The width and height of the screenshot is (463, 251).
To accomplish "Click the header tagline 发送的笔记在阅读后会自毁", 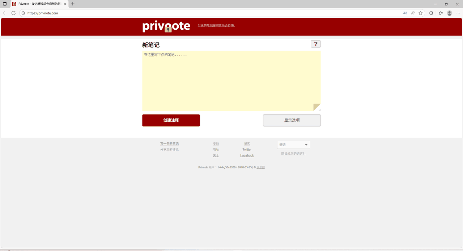I will [x=217, y=26].
